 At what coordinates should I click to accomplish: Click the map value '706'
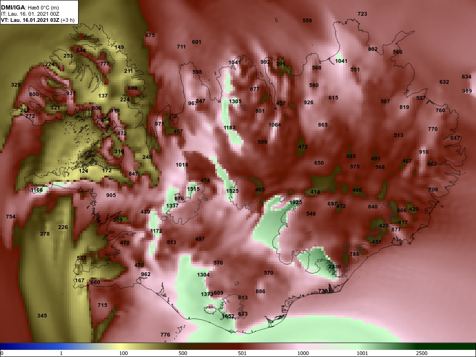pyautogui.click(x=433, y=190)
